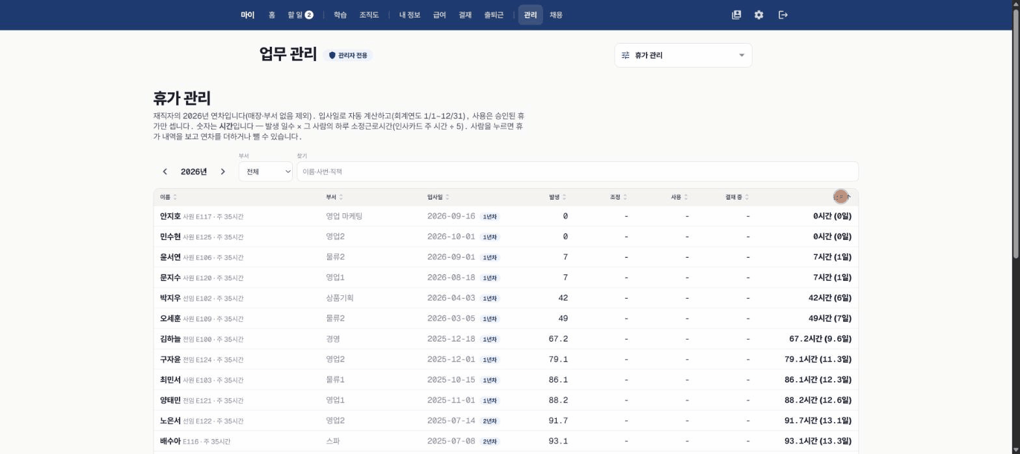Click the 93.1시간 (13.3일) balance cell

point(818,441)
